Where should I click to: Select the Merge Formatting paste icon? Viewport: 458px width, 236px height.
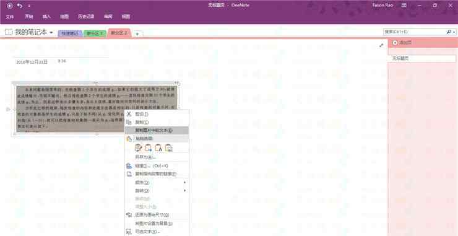click(x=149, y=148)
